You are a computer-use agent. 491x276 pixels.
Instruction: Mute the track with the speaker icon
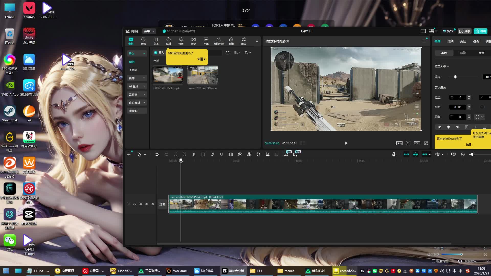tap(147, 204)
